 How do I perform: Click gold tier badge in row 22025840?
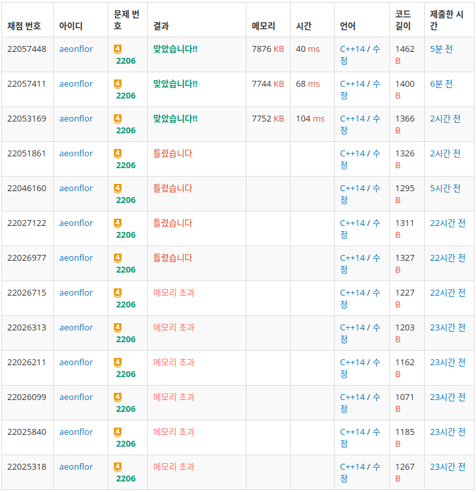pos(118,432)
